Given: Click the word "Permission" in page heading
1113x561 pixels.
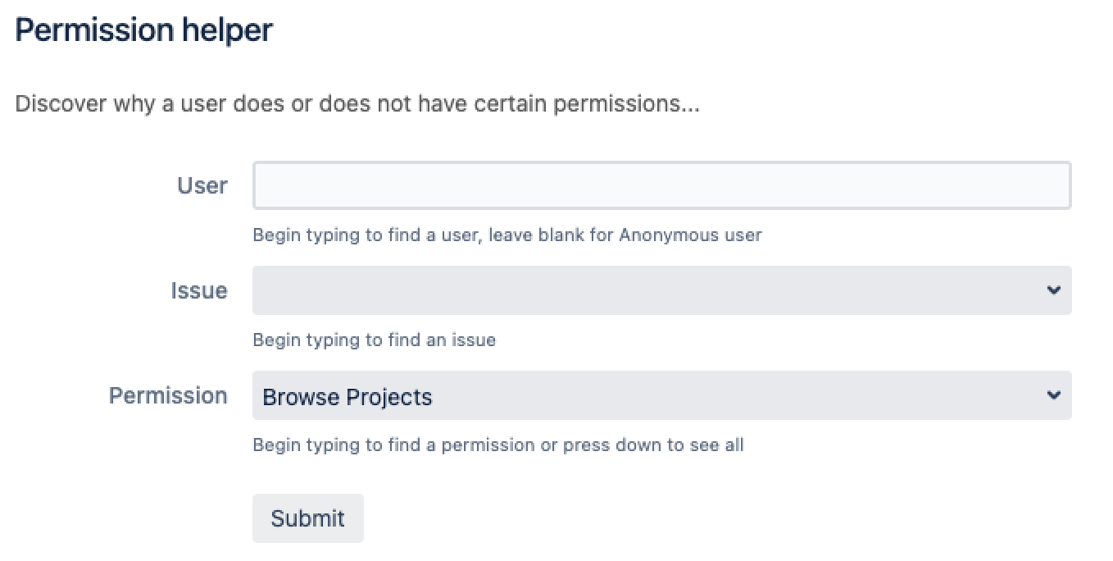Looking at the screenshot, I should tap(93, 31).
